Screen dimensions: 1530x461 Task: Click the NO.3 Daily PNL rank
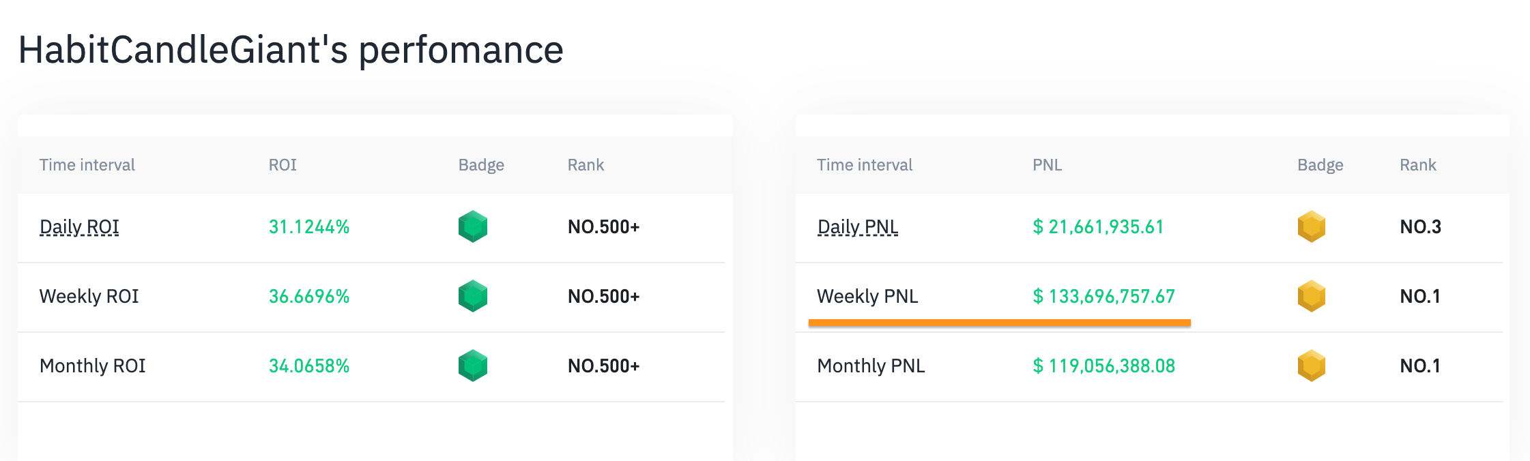coord(1420,226)
